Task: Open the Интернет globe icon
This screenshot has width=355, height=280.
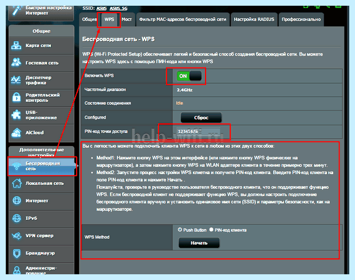Action: (17, 200)
